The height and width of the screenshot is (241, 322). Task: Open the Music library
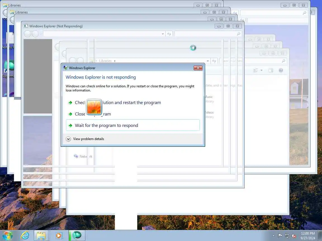(209, 99)
